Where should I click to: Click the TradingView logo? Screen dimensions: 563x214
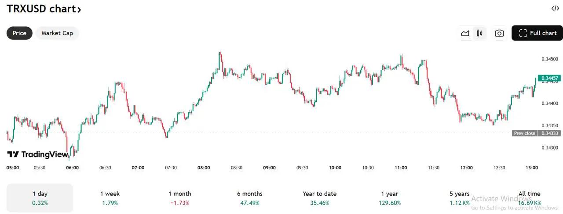(x=38, y=154)
